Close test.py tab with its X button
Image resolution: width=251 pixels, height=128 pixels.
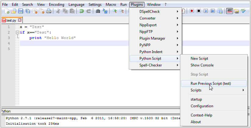tap(19, 20)
